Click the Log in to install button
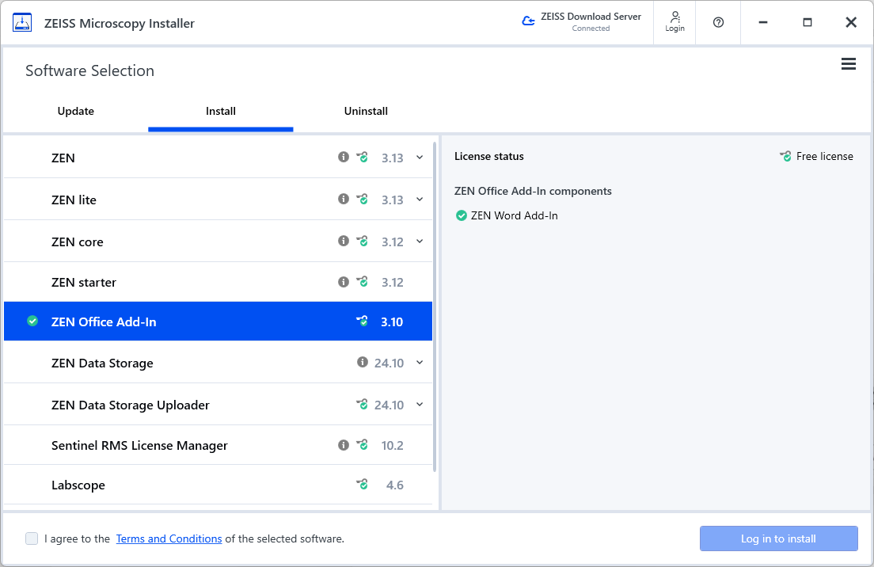Image resolution: width=874 pixels, height=567 pixels. (778, 538)
